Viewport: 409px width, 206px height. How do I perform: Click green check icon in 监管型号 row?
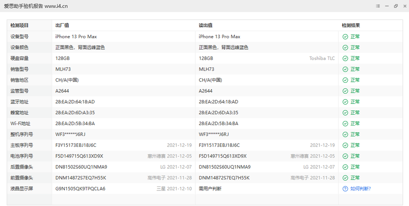pos(345,91)
